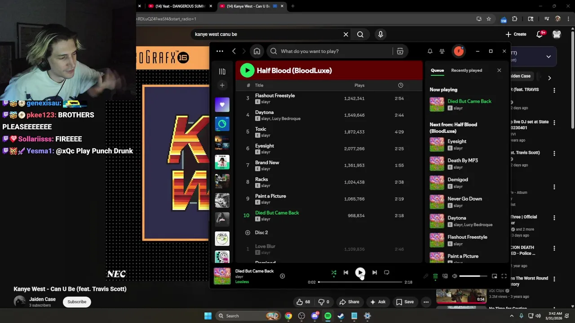Toggle shuffle in Spotify player
Viewport: 575px width, 323px height.
[334, 272]
